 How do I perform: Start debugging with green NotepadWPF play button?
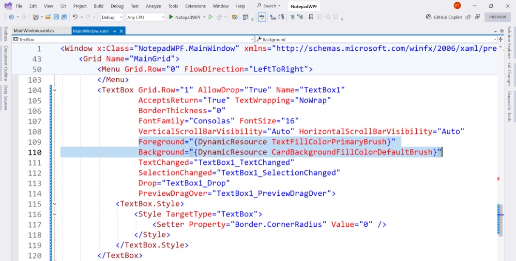171,17
